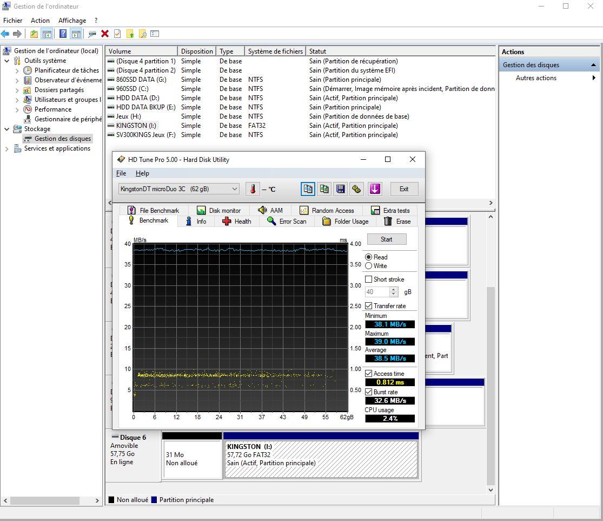Open the KingstonDT microDuo drive dropdown

click(x=234, y=189)
